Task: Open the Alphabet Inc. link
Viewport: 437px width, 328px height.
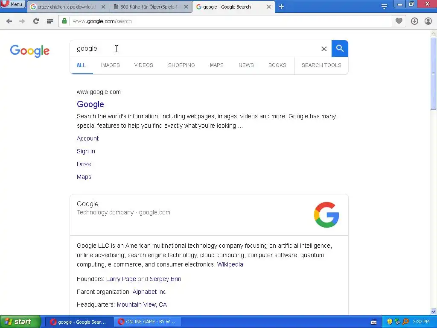Action: [x=150, y=292]
